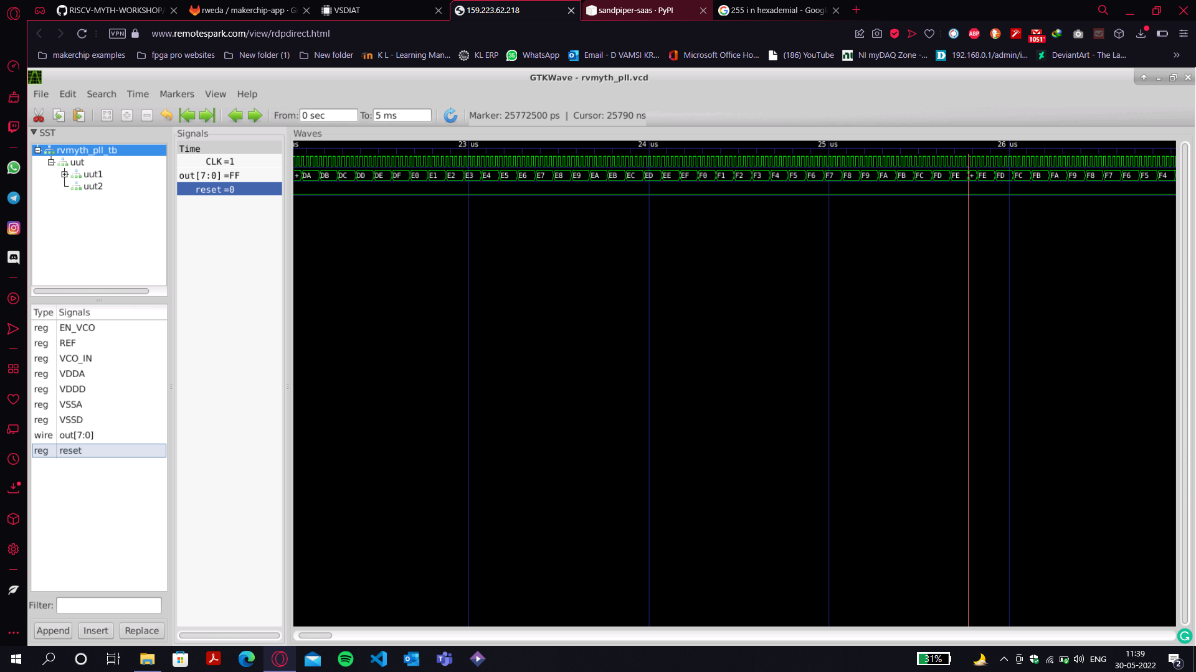
Task: Collapse the SST panel triangle
Action: click(34, 133)
